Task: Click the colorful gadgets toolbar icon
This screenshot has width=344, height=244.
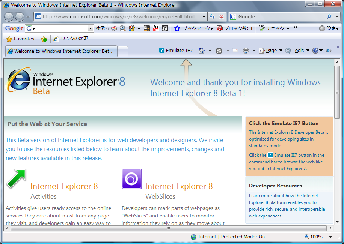Action: click(132, 28)
